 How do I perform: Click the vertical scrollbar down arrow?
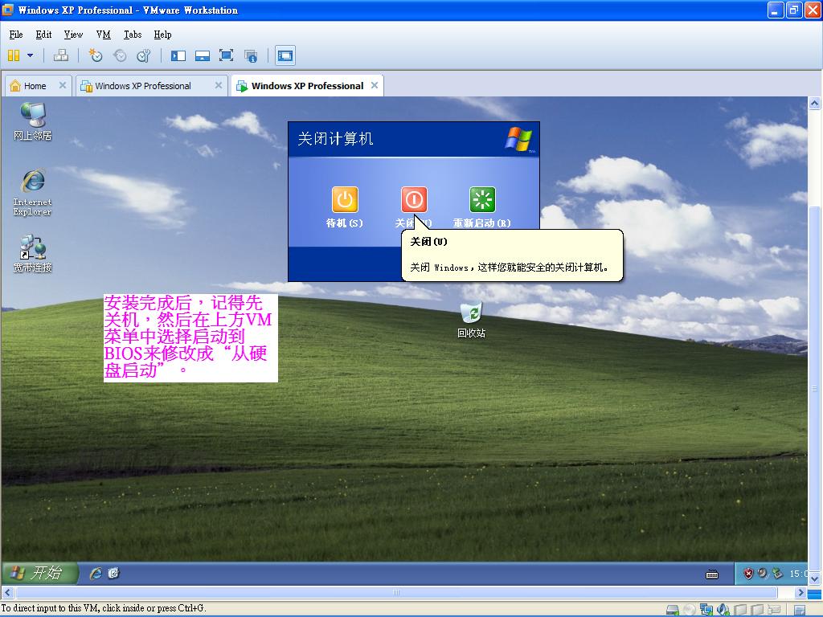814,578
